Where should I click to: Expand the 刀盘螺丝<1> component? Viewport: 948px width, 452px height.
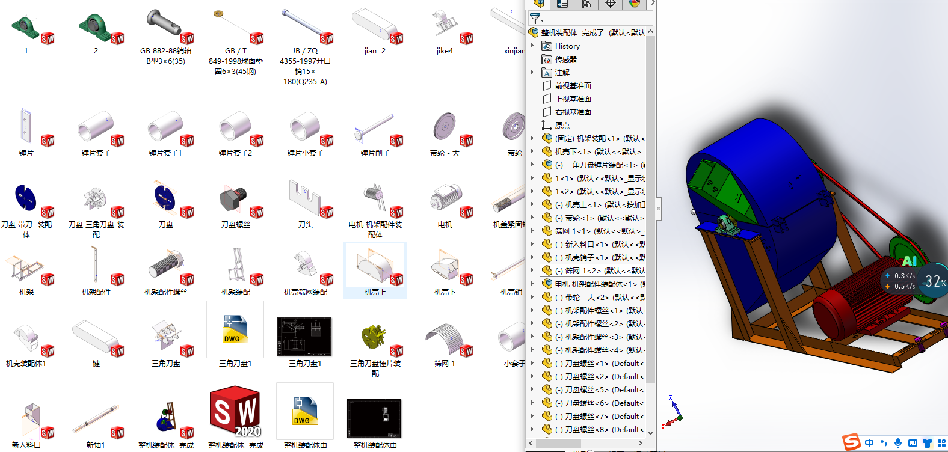pyautogui.click(x=532, y=363)
